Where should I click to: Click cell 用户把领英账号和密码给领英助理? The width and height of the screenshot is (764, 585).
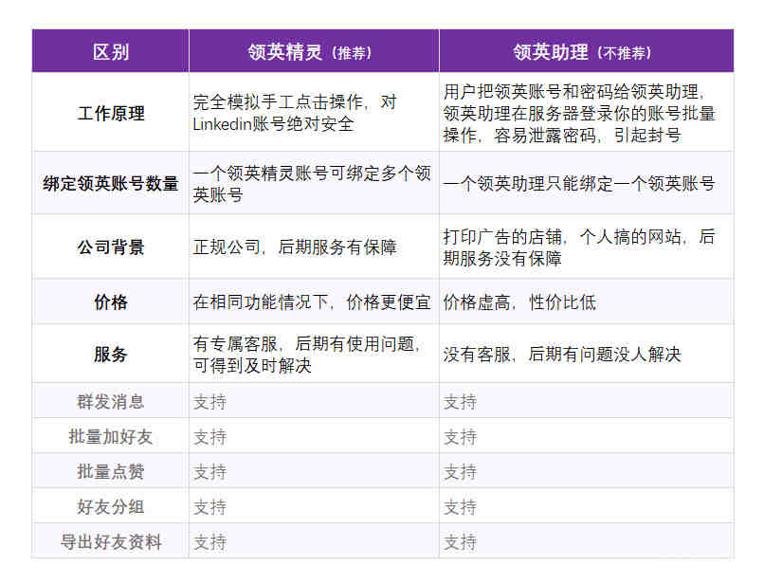point(586,113)
